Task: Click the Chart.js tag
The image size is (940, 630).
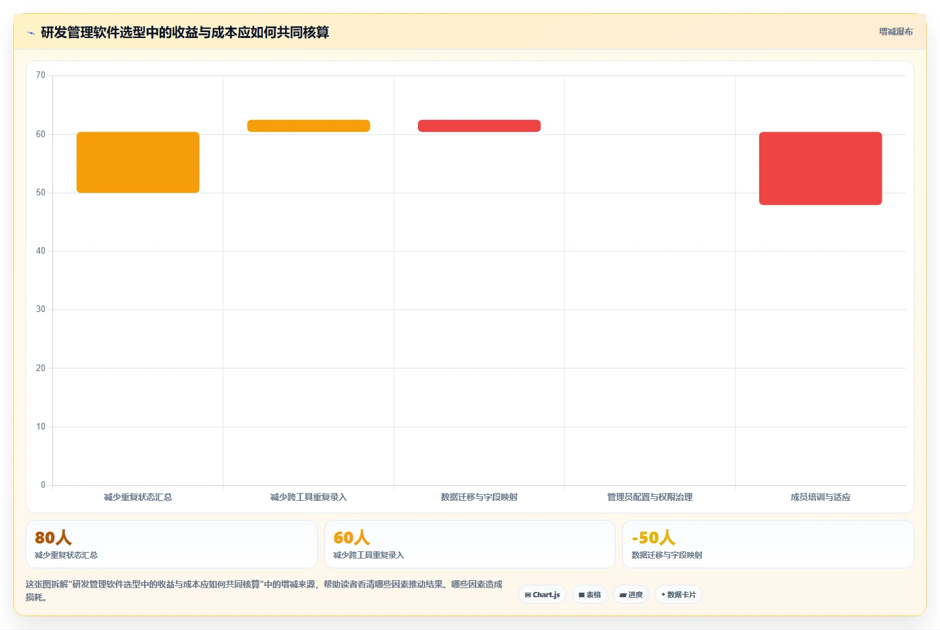Action: (542, 595)
